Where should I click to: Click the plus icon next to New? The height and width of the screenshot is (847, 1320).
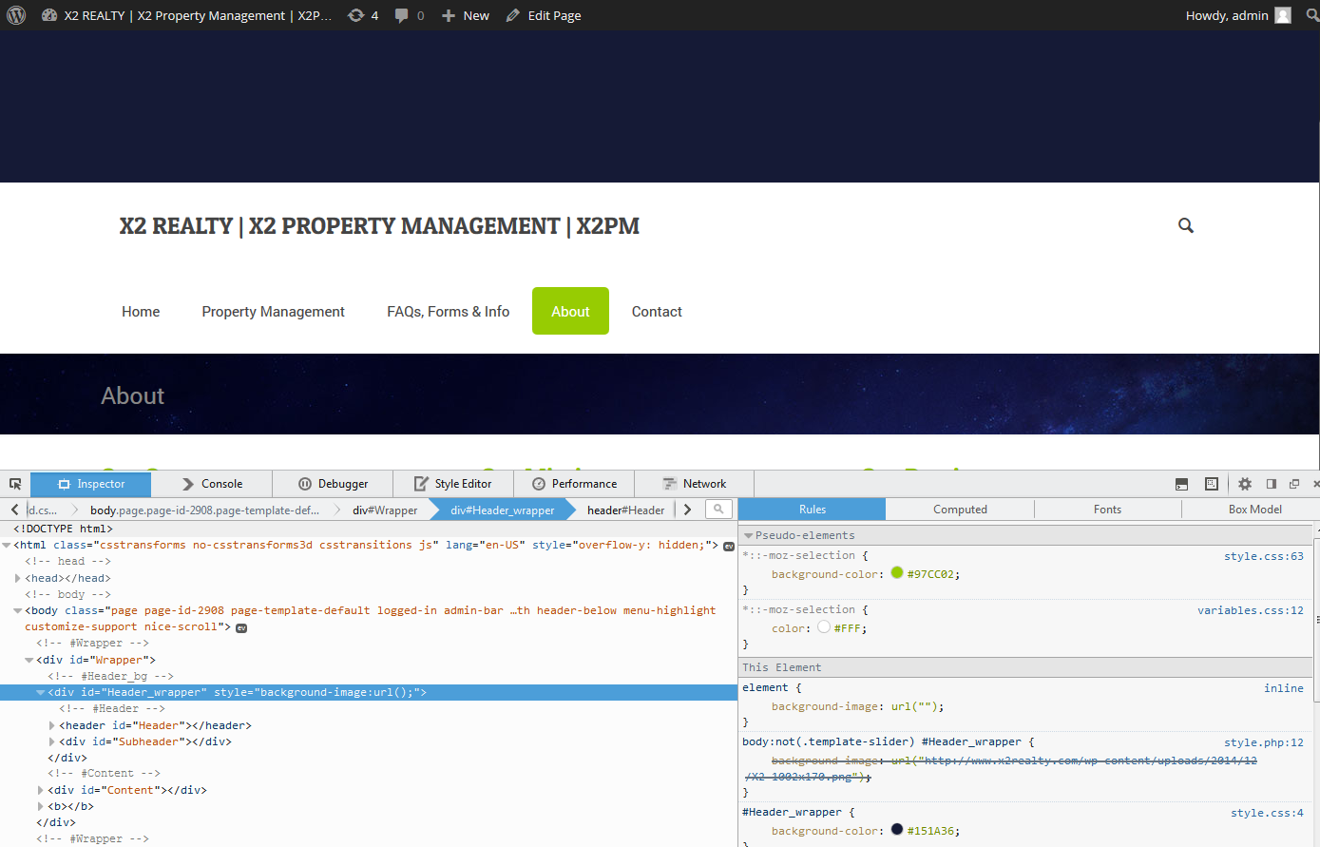click(x=449, y=15)
